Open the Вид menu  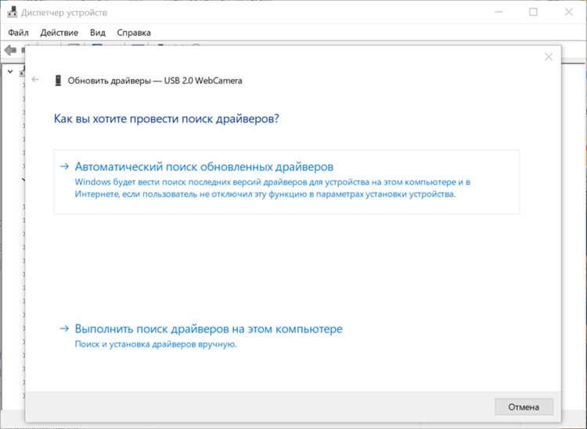(97, 33)
